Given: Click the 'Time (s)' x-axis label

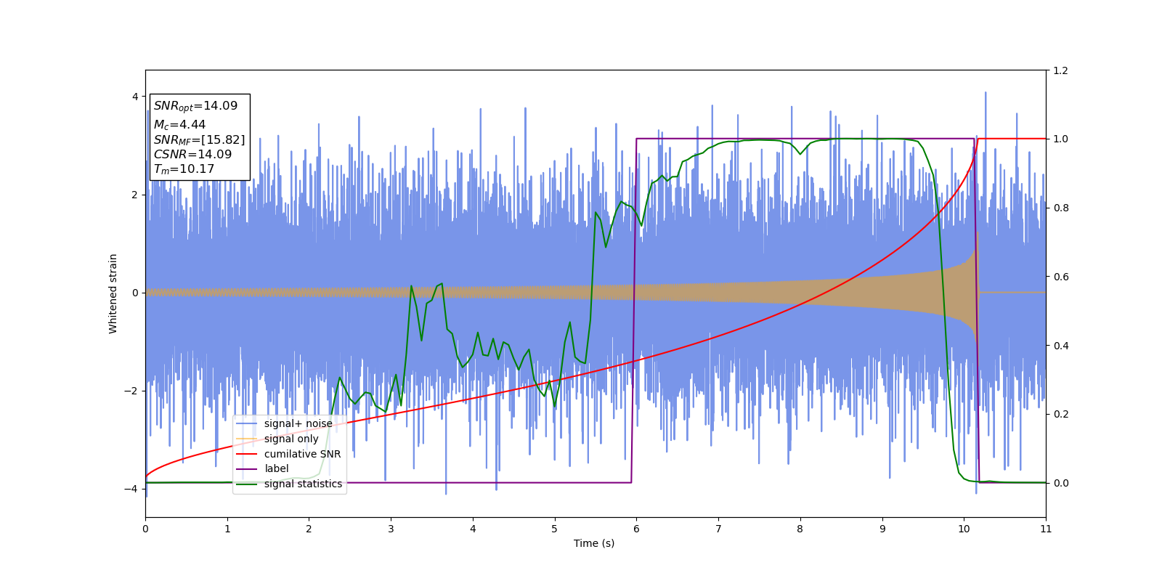Looking at the screenshot, I should coord(594,543).
